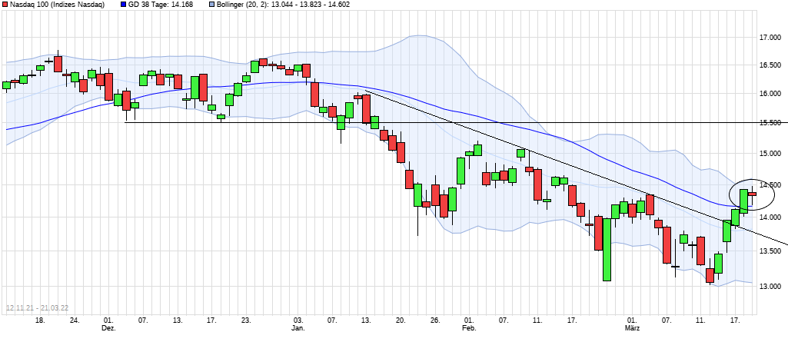The width and height of the screenshot is (788, 342).
Task: Click the 14.000 price axis label
Action: (x=771, y=217)
